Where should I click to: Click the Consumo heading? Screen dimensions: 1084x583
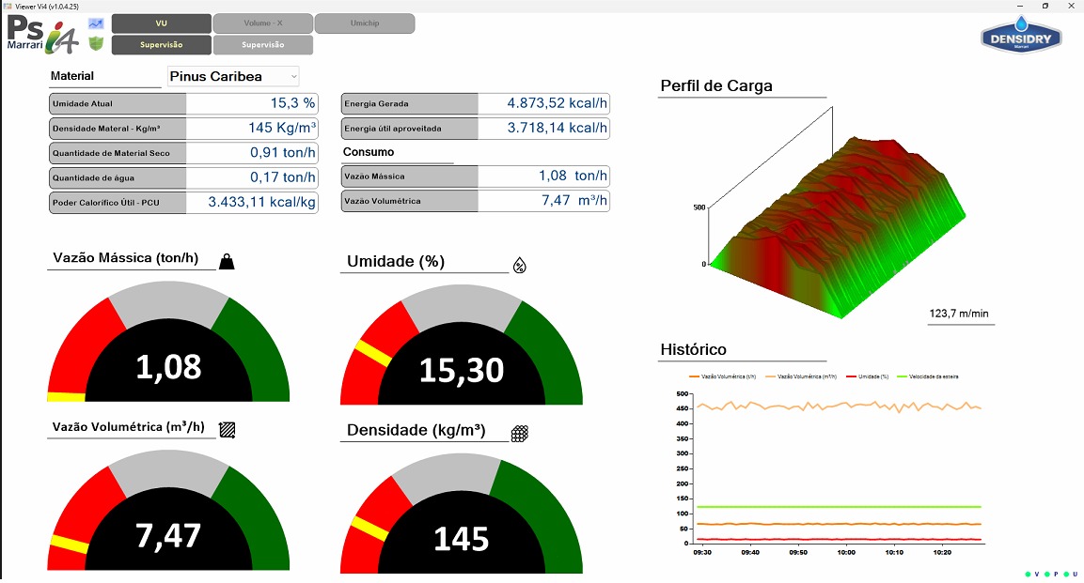(369, 152)
